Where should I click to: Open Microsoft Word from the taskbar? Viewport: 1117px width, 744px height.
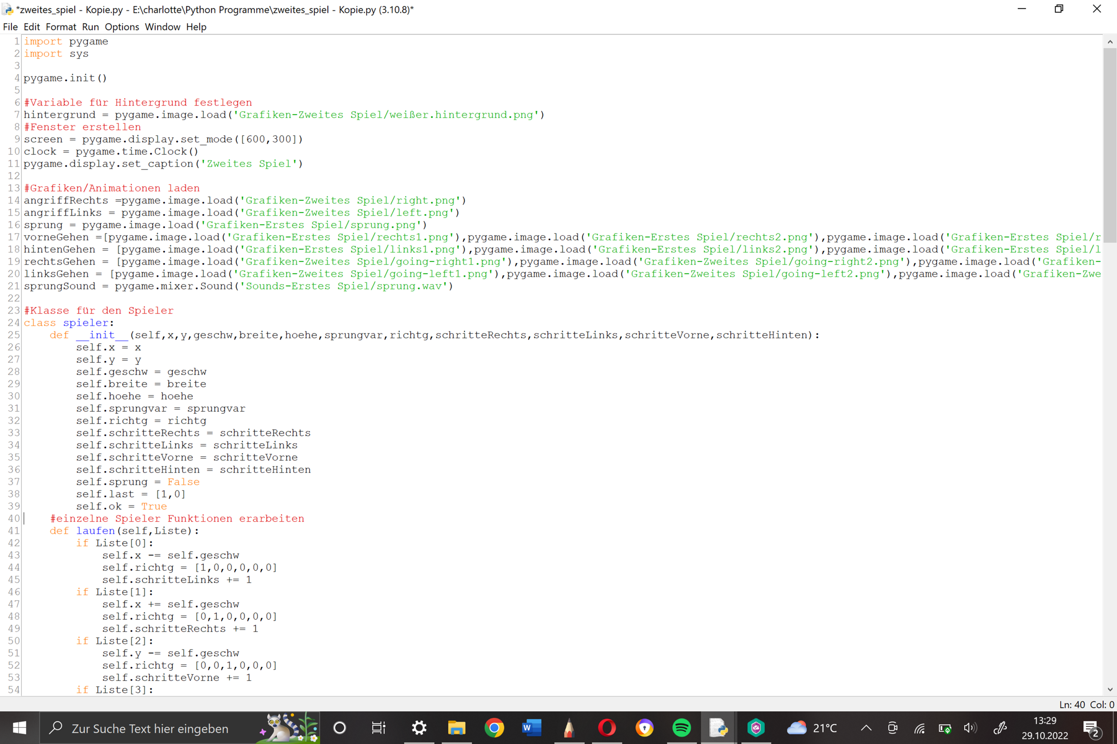pos(532,727)
